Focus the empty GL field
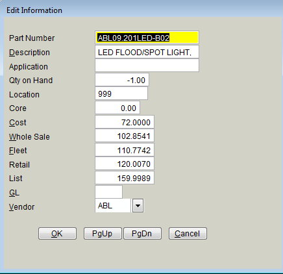 pyautogui.click(x=109, y=192)
